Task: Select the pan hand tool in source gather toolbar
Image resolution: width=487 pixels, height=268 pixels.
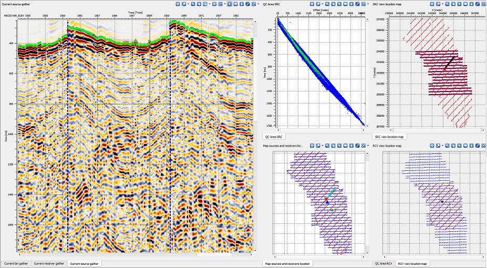Action: pos(199,4)
